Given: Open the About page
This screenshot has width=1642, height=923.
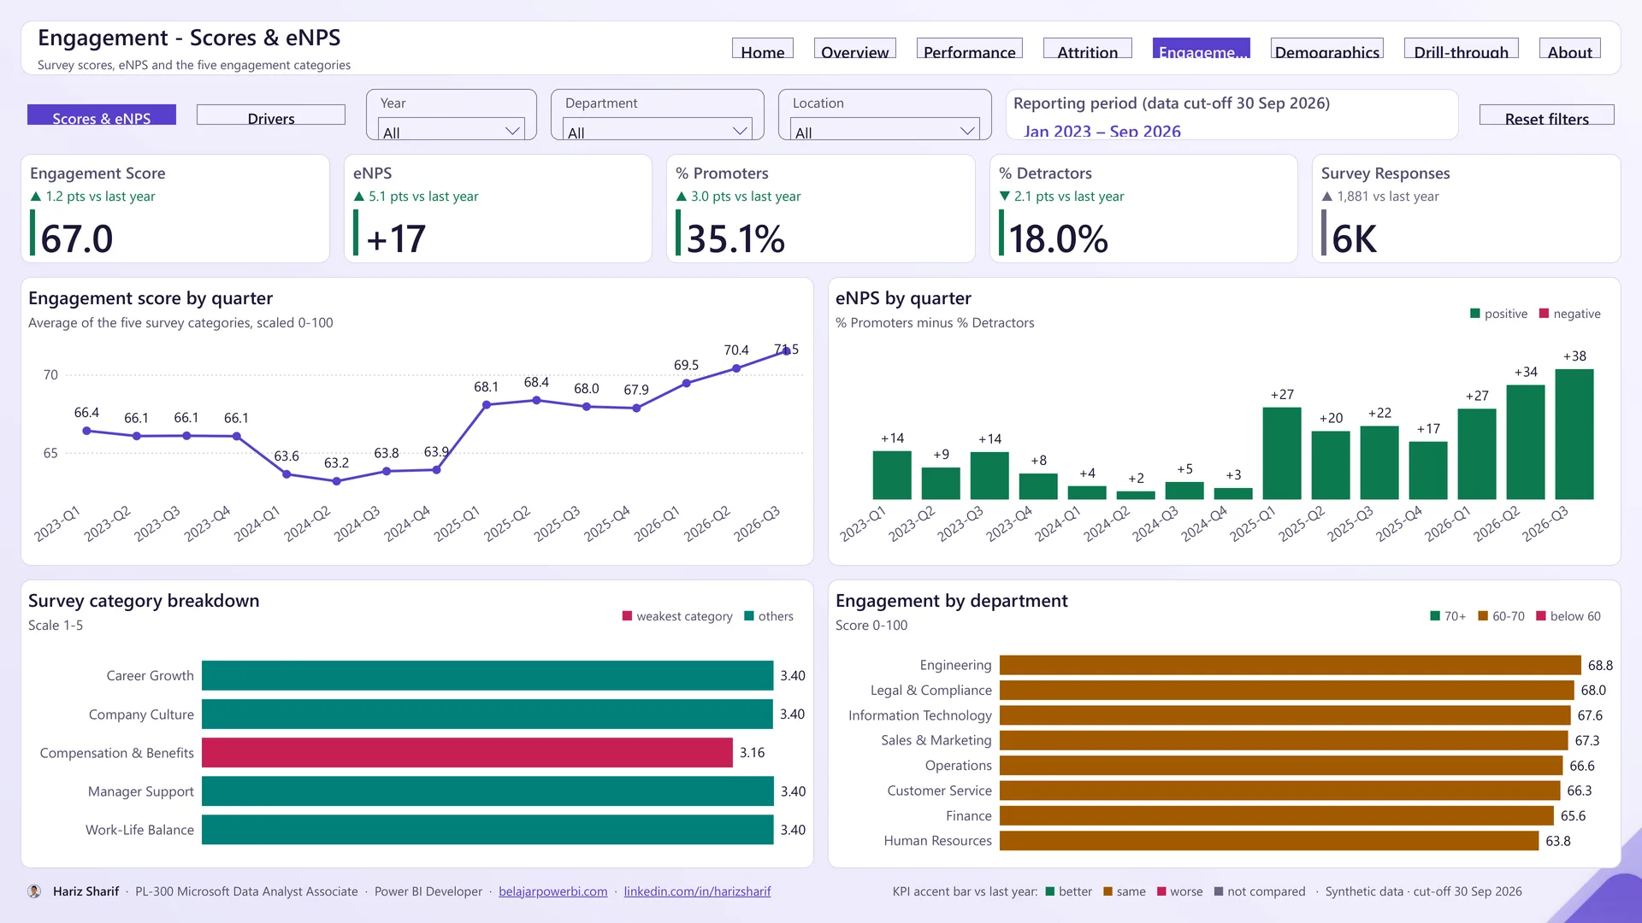Looking at the screenshot, I should (1569, 50).
